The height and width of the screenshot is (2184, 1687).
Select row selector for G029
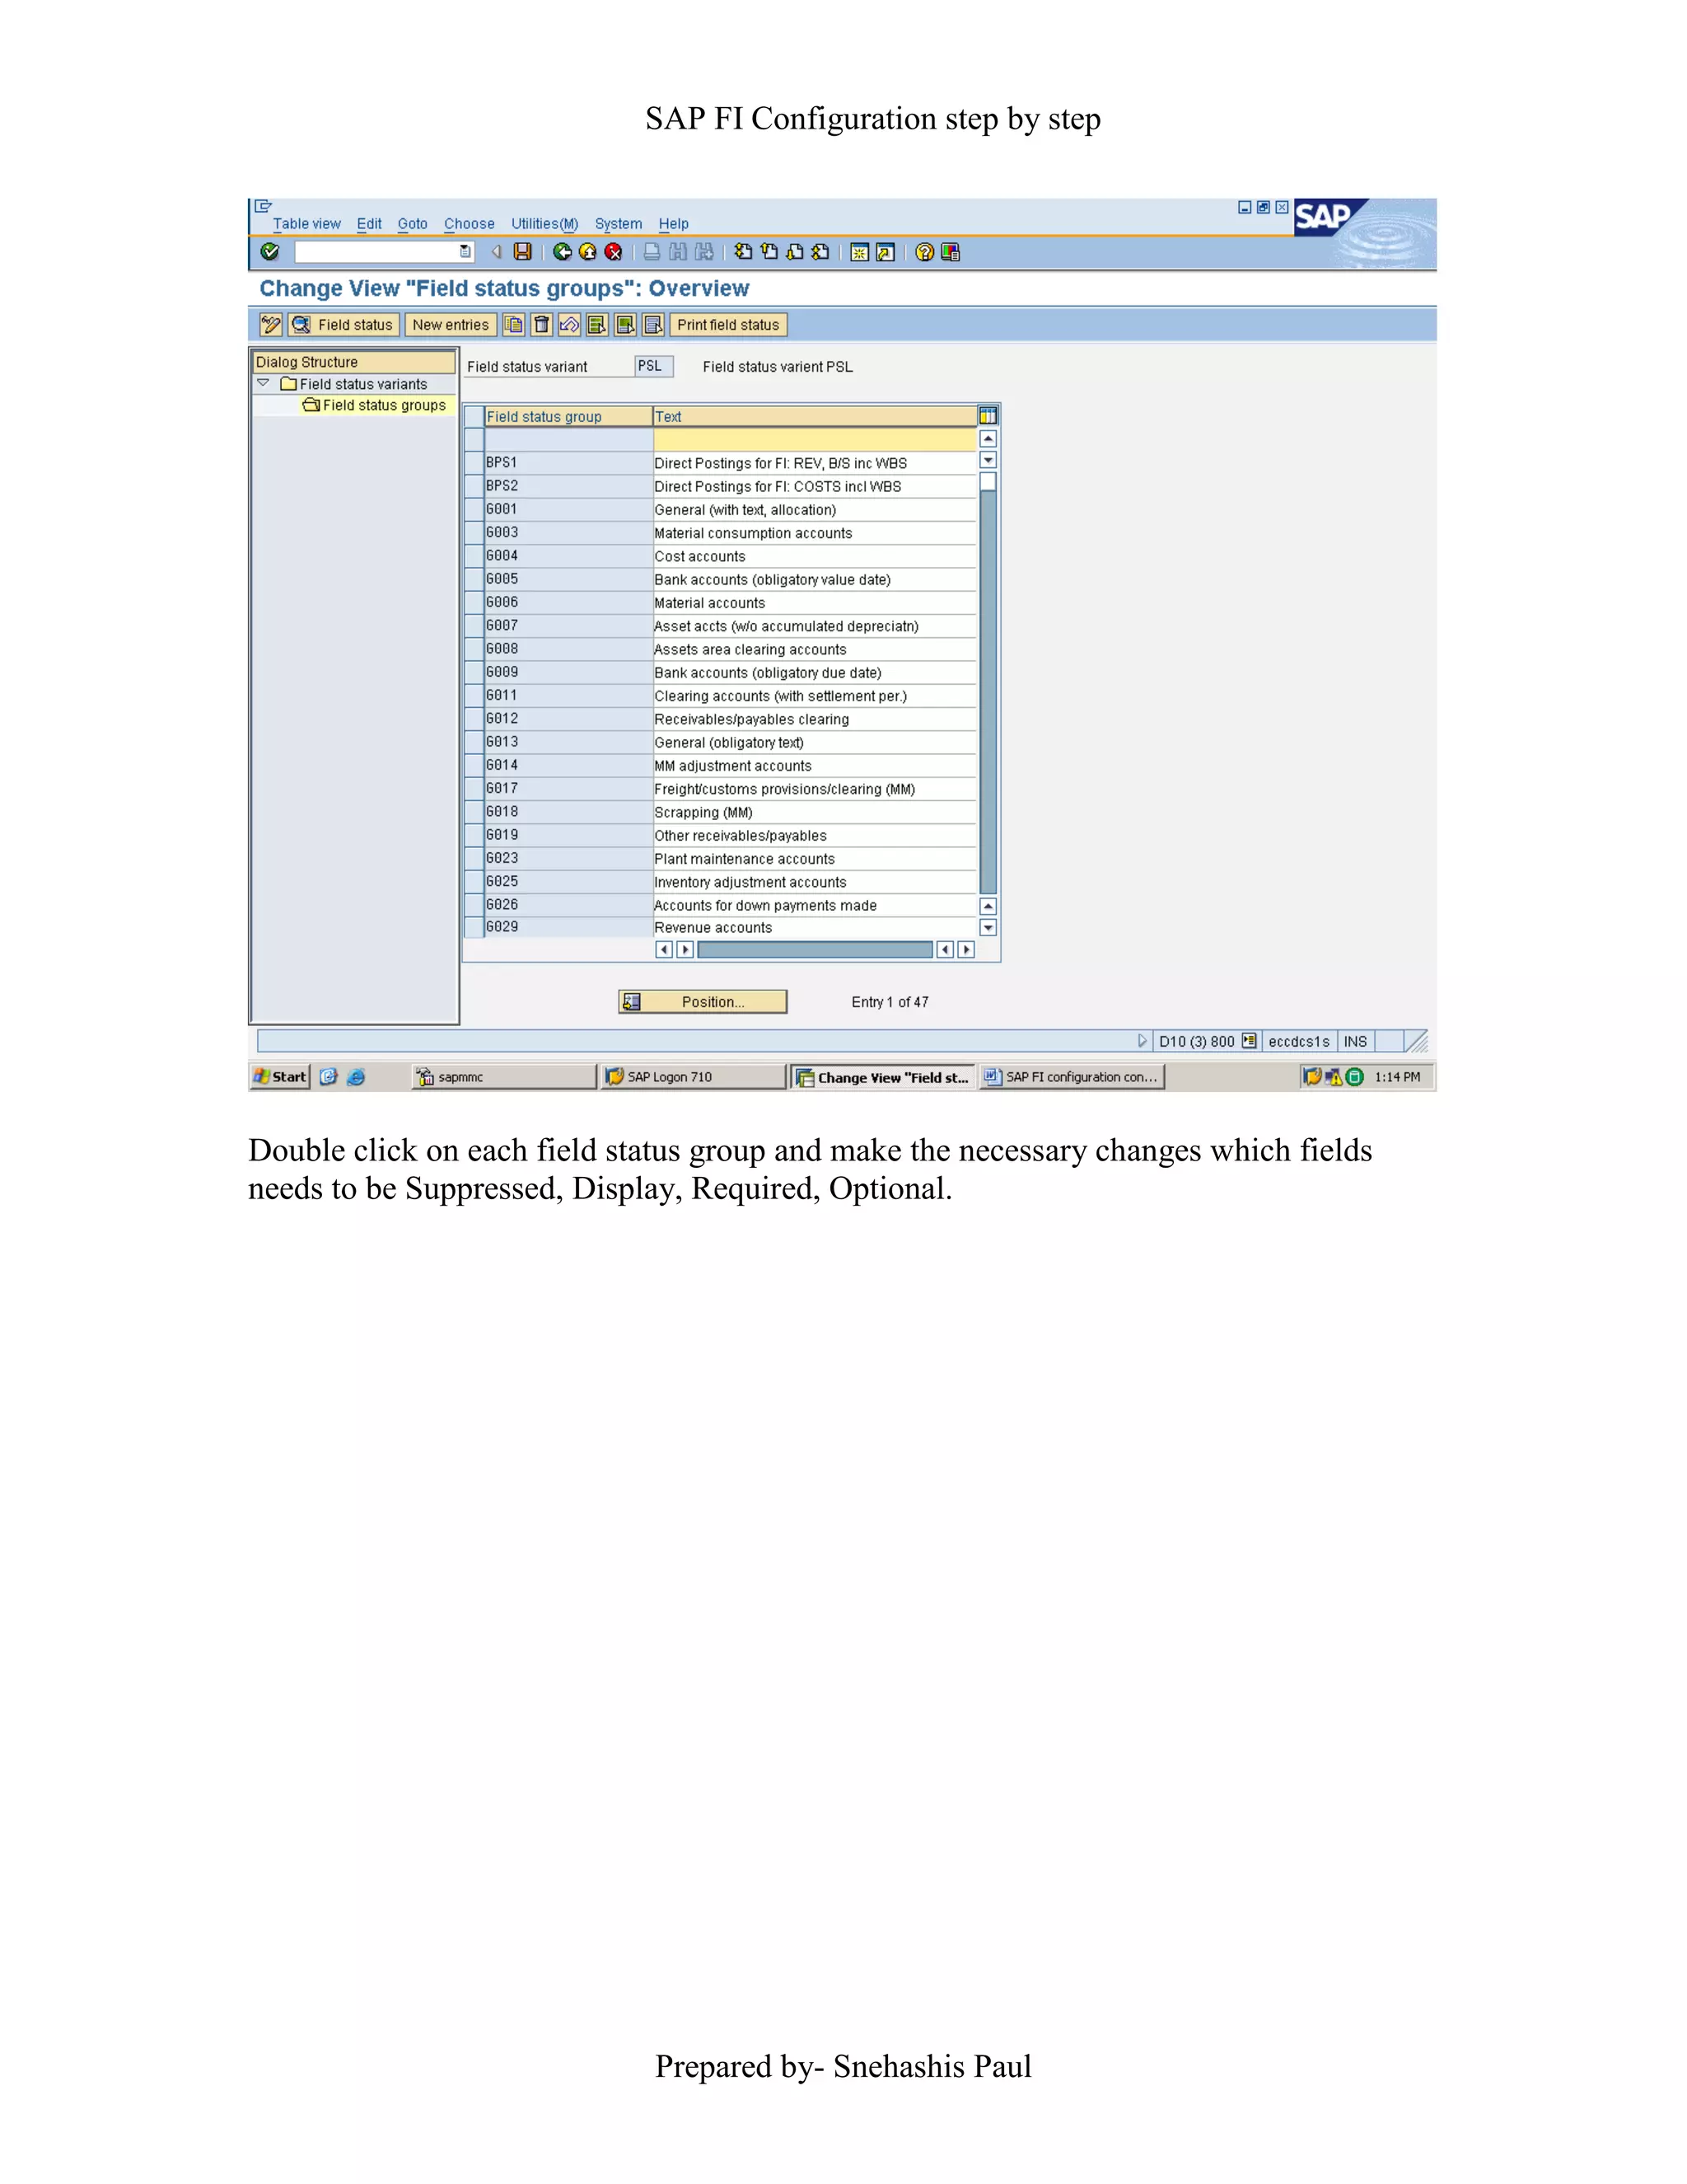point(474,927)
